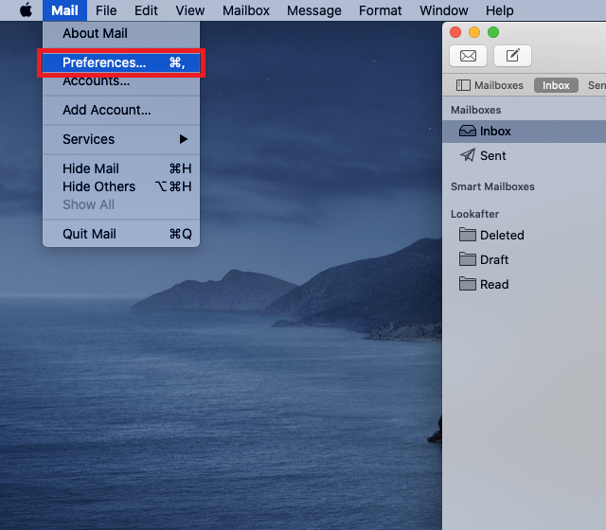Select the Inbox label in sidebar
Image resolution: width=606 pixels, height=530 pixels.
click(495, 131)
